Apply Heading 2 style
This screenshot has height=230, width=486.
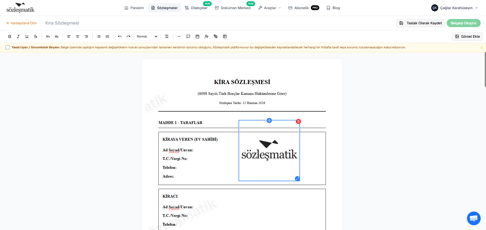[x=57, y=36]
